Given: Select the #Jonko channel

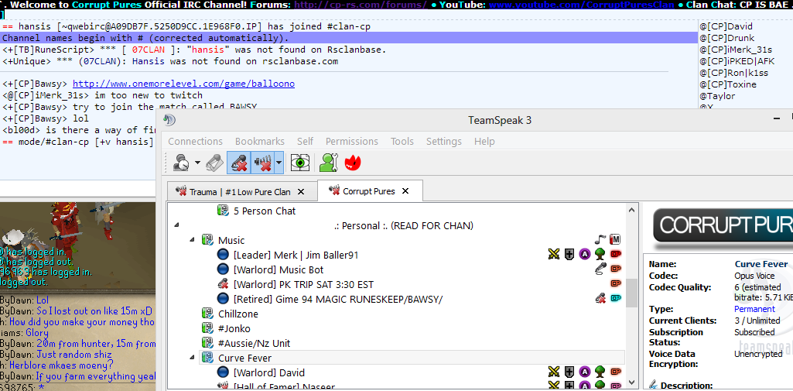Looking at the screenshot, I should (x=234, y=328).
